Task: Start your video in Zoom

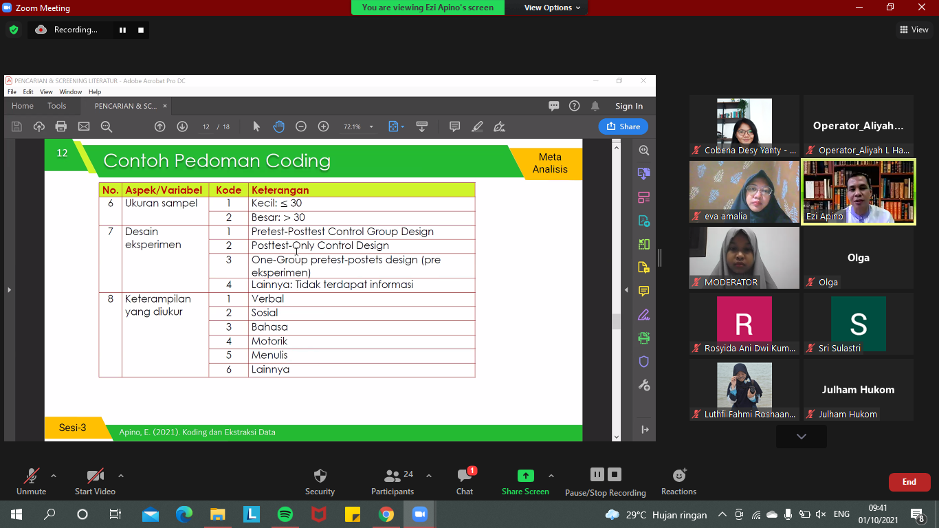Action: [94, 481]
